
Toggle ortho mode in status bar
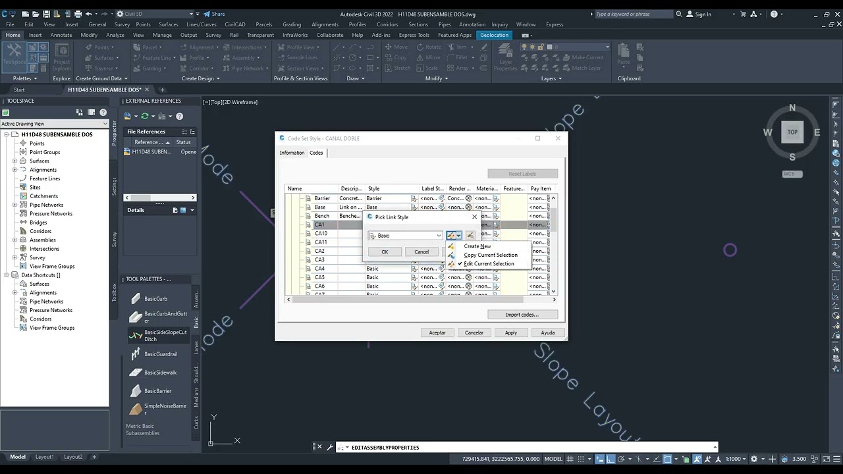click(x=611, y=459)
